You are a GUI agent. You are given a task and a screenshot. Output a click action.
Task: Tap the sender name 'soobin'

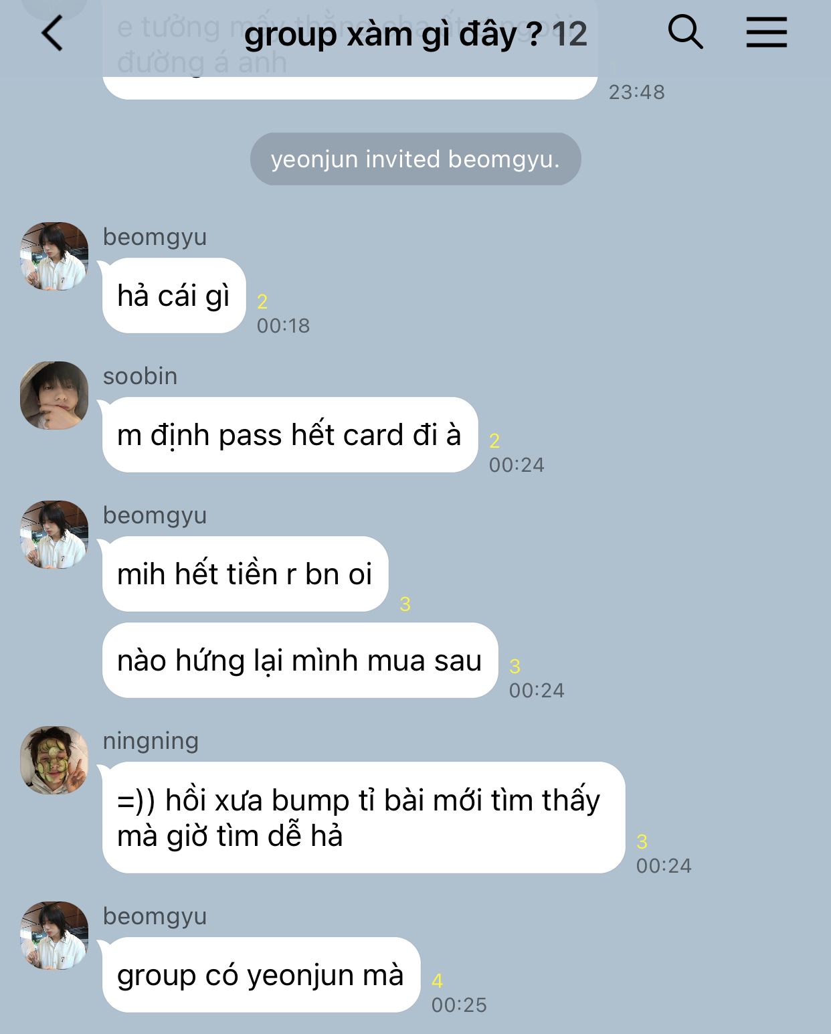[x=140, y=376]
